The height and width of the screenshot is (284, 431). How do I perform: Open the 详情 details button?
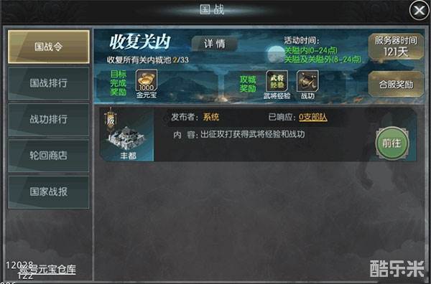[x=214, y=44]
